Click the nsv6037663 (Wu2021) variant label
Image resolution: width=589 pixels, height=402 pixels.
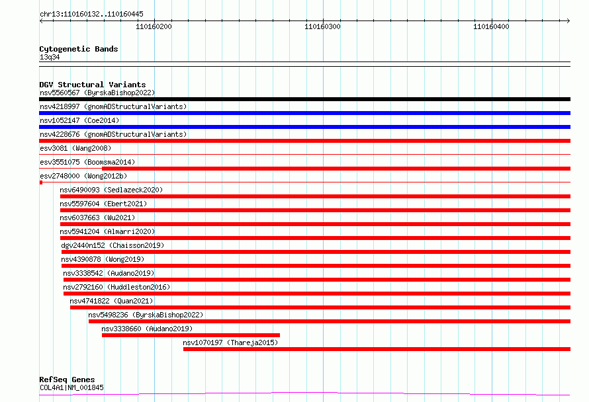(97, 218)
